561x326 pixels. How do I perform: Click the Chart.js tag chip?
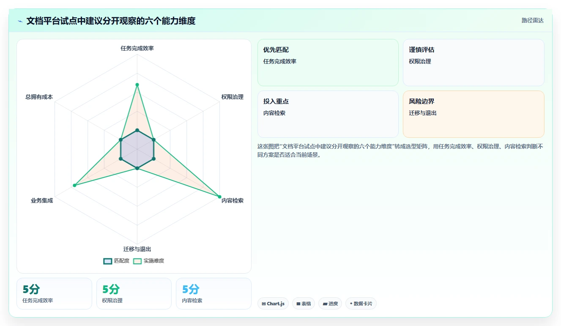pos(273,304)
